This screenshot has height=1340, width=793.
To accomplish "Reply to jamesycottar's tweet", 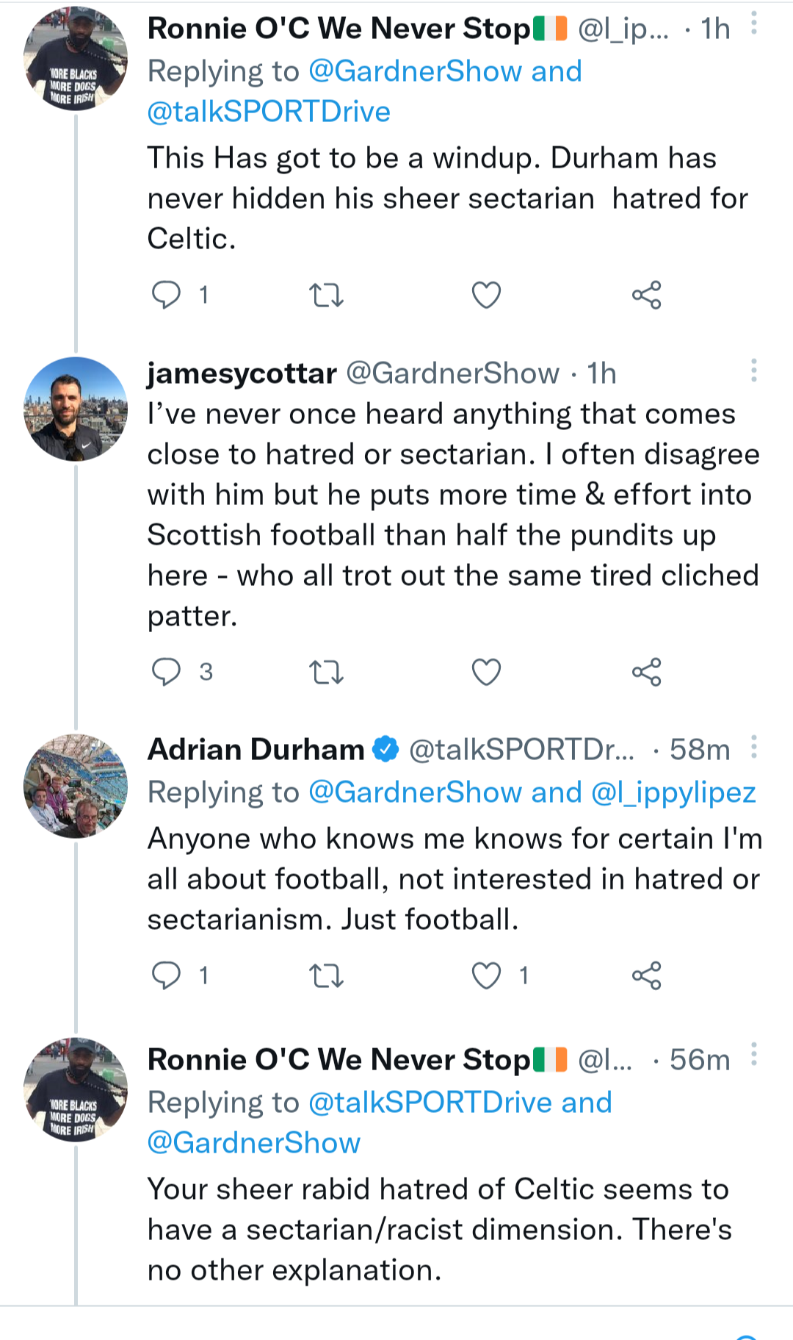I will click(x=167, y=671).
